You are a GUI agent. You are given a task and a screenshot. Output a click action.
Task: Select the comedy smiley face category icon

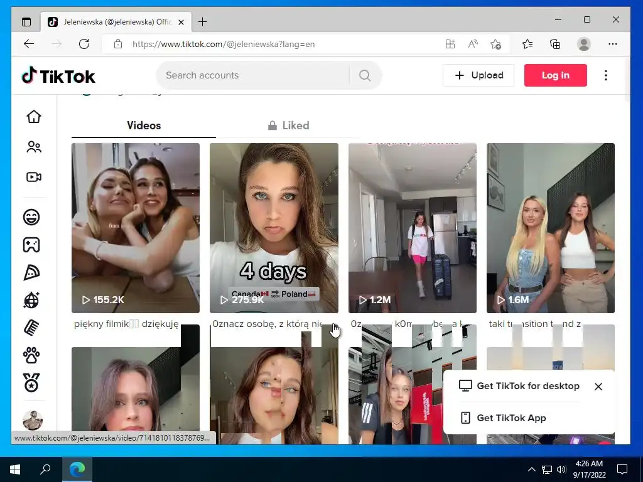click(x=31, y=217)
